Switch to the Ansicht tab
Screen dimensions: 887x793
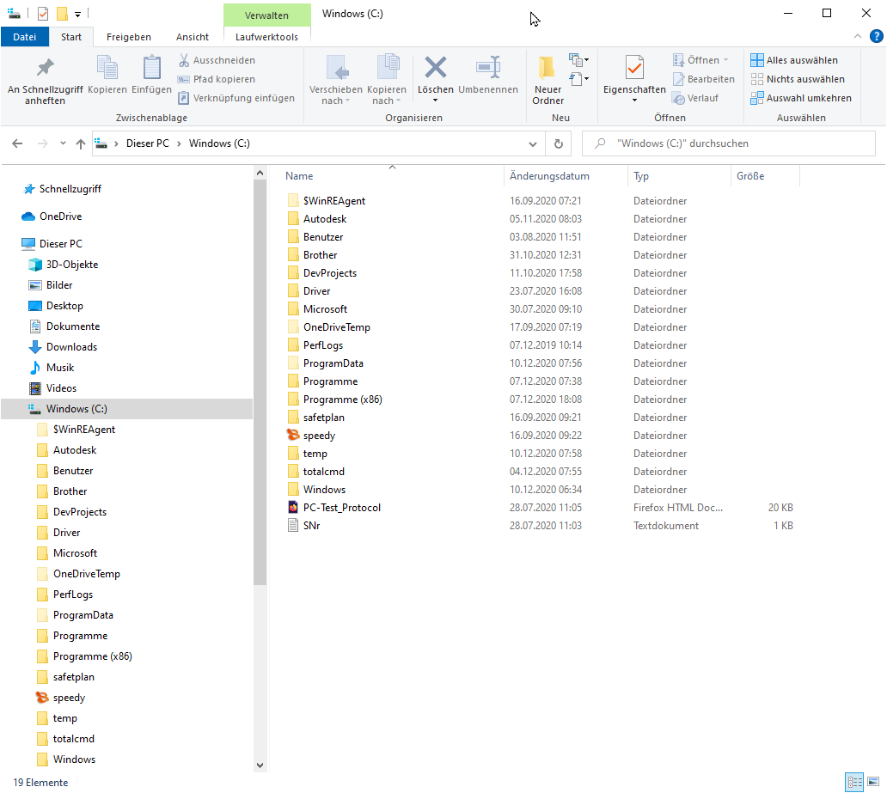(193, 37)
